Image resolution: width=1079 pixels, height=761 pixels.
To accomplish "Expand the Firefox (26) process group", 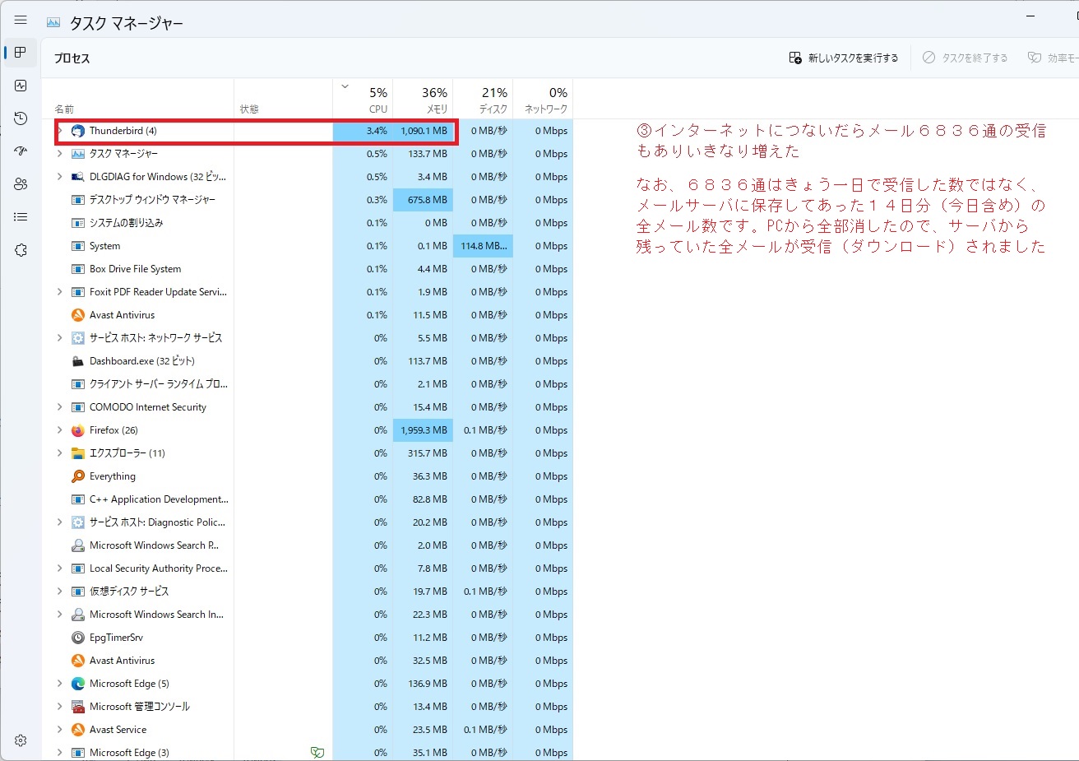I will tap(59, 430).
